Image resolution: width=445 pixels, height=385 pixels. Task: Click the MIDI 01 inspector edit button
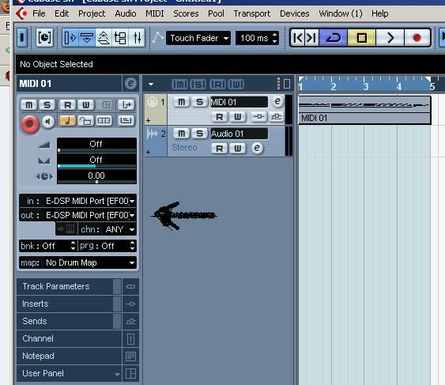130,84
